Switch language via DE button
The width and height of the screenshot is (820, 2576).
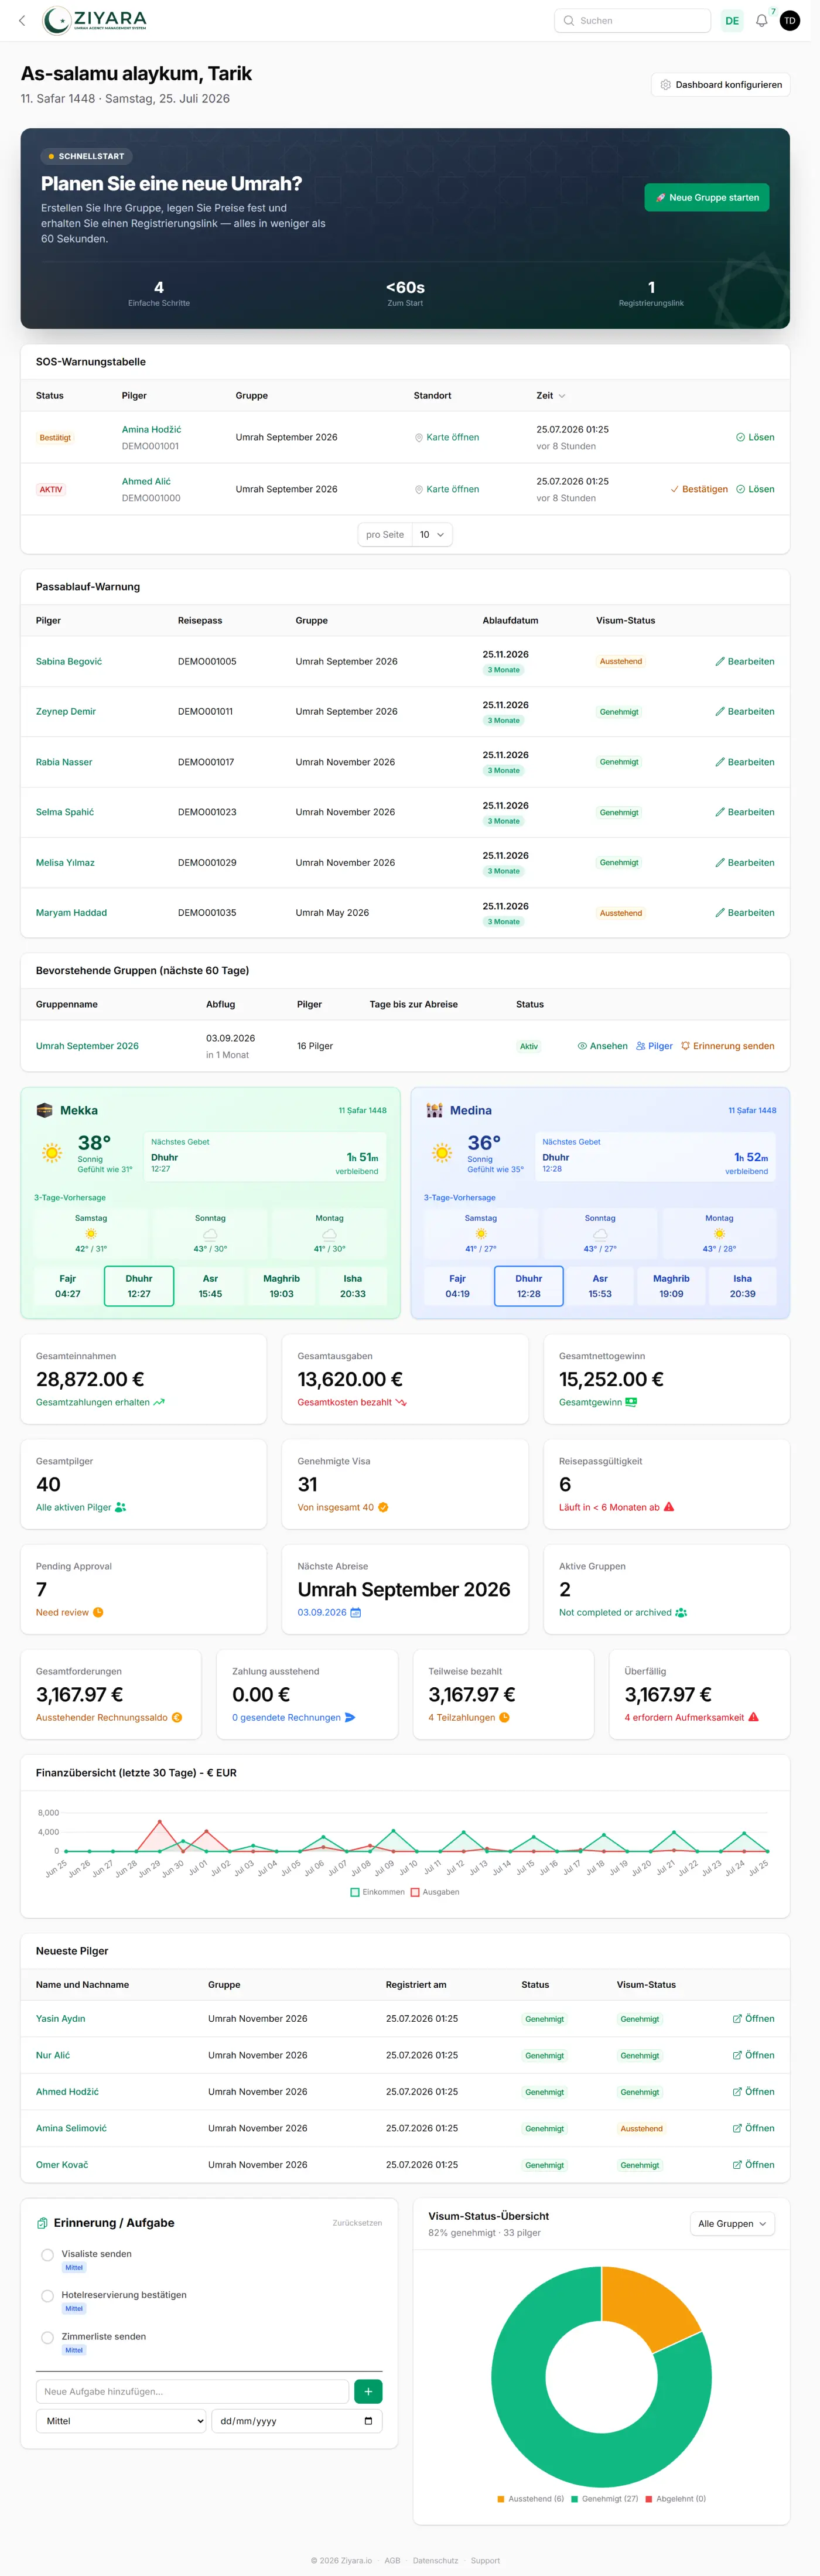732,20
